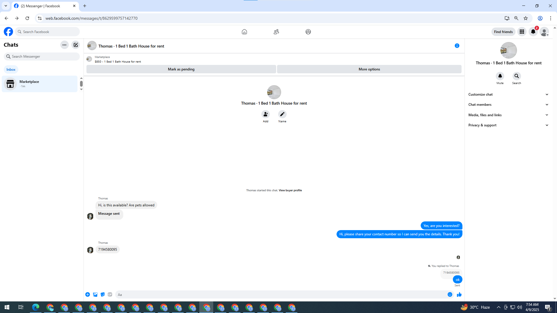Add people to the chat
The height and width of the screenshot is (313, 557).
tap(265, 114)
